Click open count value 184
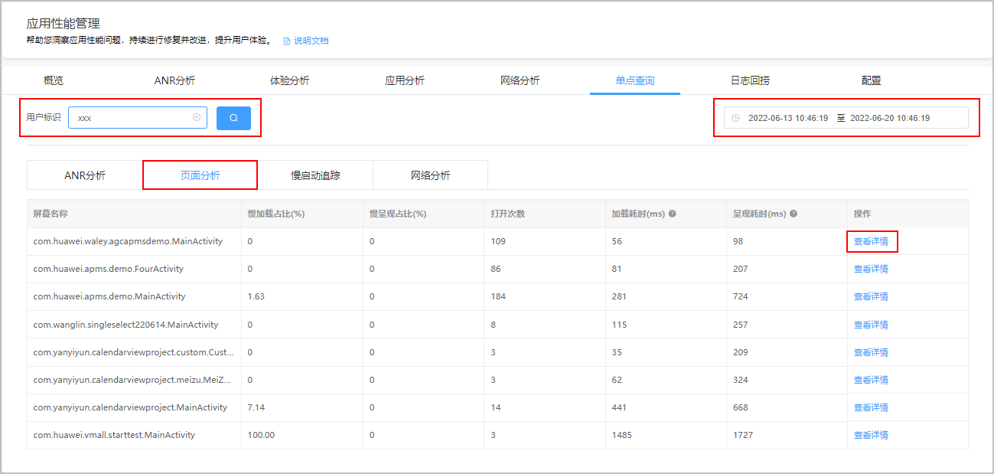This screenshot has height=474, width=994. [498, 296]
